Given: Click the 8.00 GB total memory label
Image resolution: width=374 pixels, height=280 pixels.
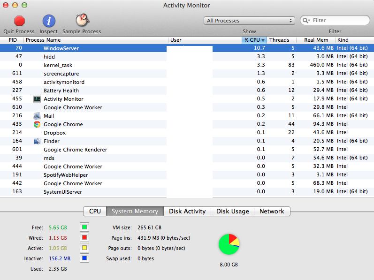Looking at the screenshot, I should click(x=229, y=265).
